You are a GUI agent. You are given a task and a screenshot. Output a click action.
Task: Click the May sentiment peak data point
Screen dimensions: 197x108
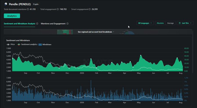[141, 55]
